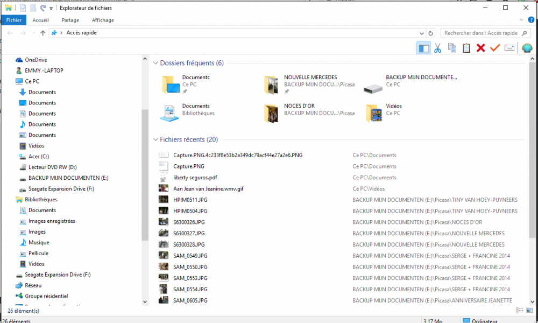Click the file list vertical scrollbar
The image size is (538, 323).
532,151
